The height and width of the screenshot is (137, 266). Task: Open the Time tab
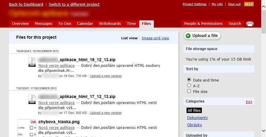[x=131, y=24]
